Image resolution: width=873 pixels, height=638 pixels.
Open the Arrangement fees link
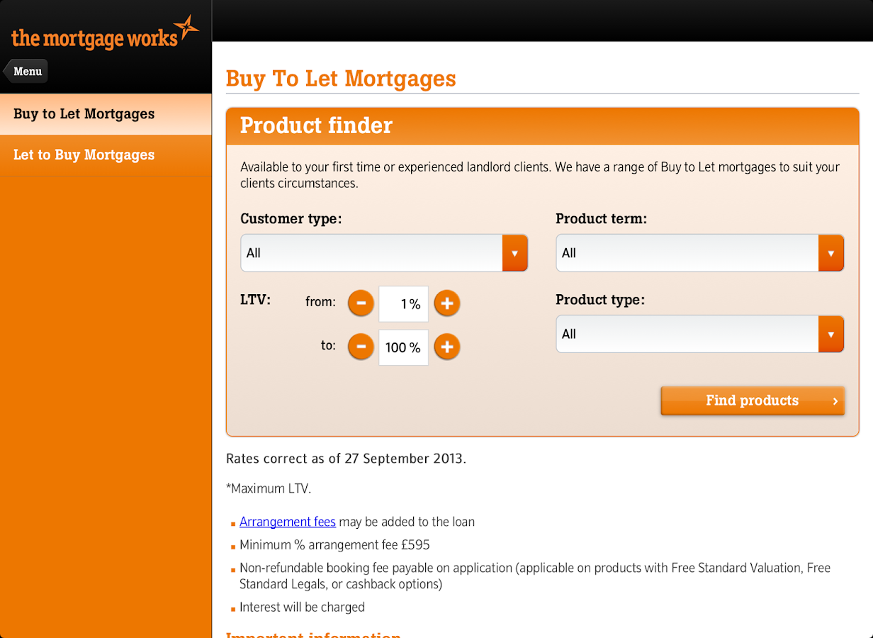pyautogui.click(x=288, y=522)
